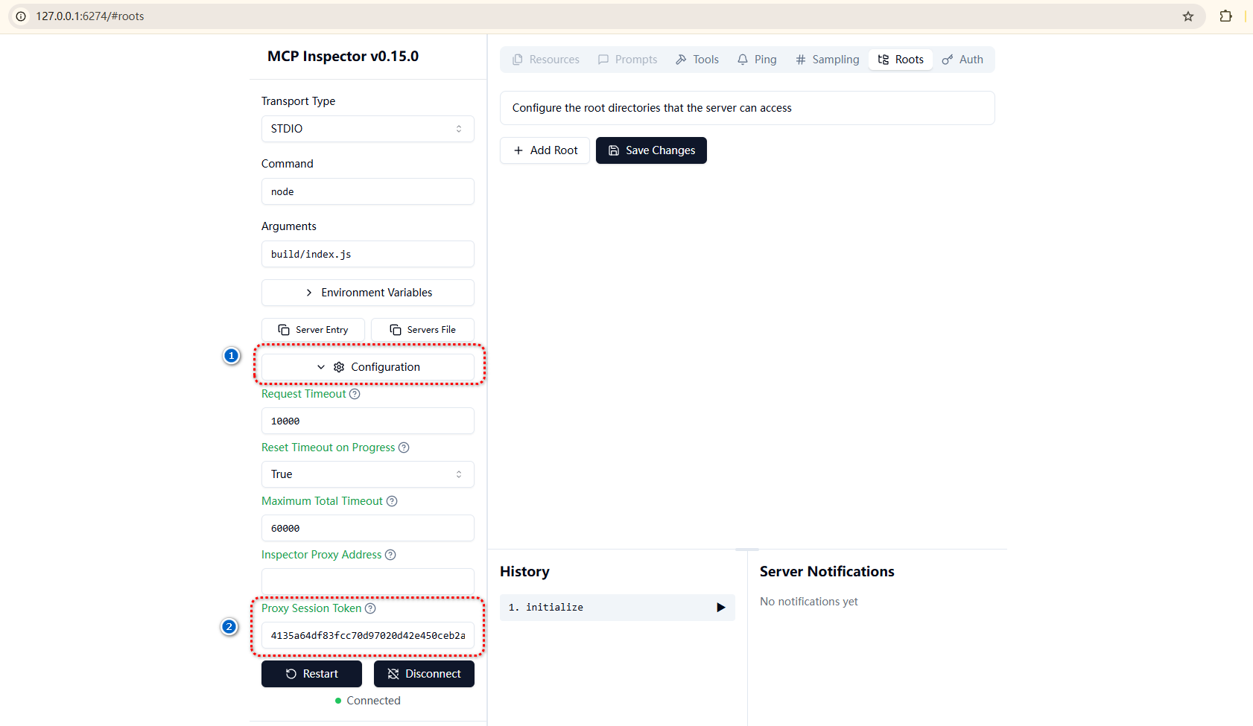Click the Maximum Total Timeout help icon
This screenshot has height=726, width=1253.
[x=392, y=501]
